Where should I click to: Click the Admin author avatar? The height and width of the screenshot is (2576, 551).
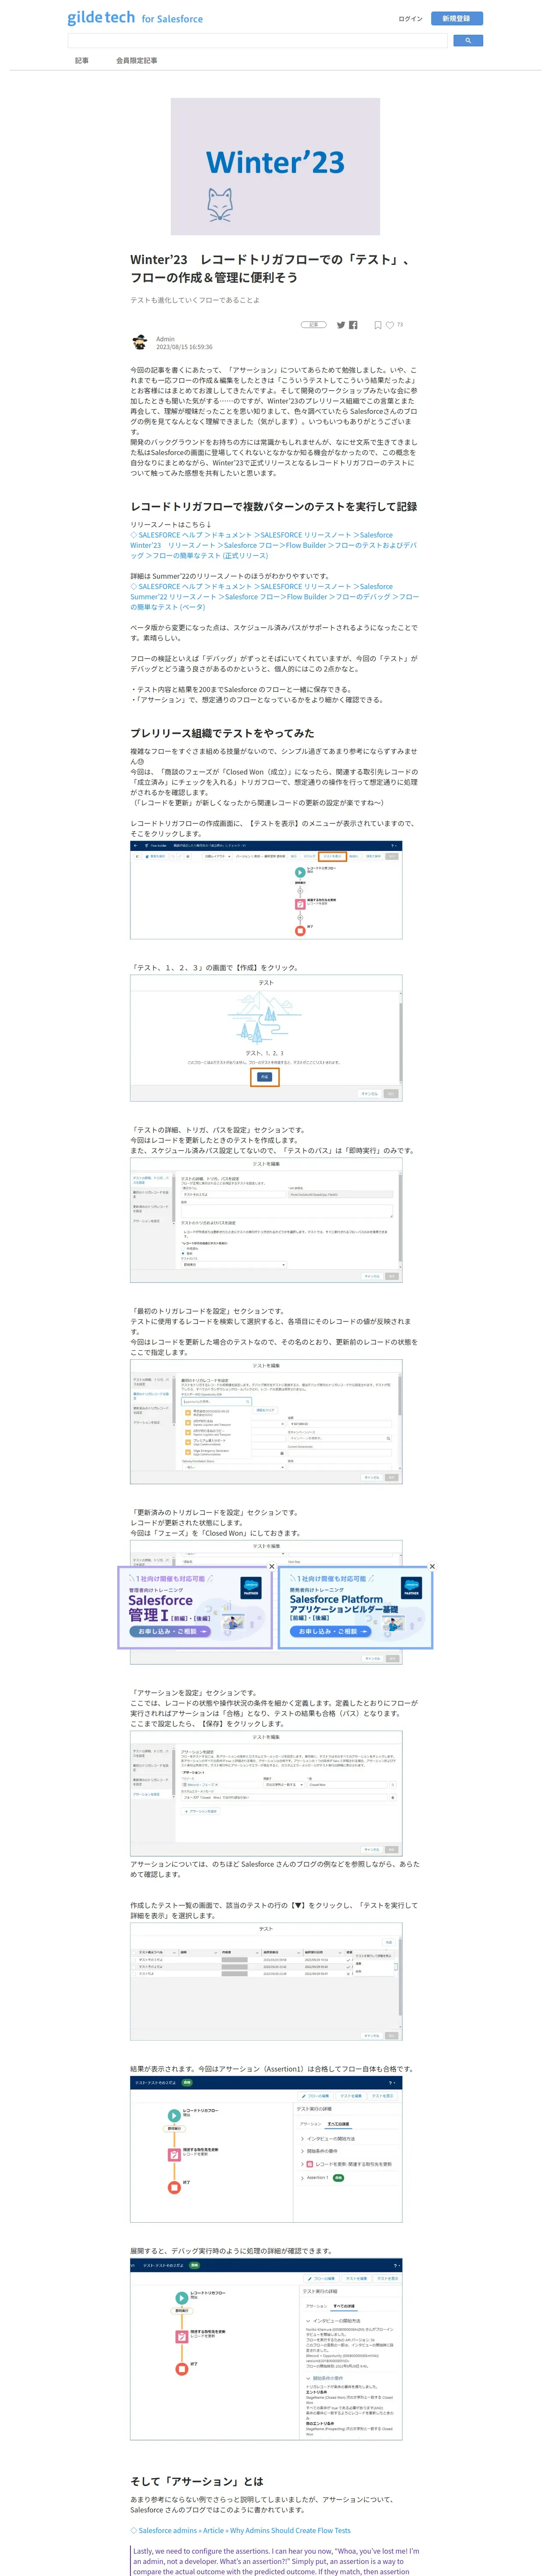pos(140,342)
